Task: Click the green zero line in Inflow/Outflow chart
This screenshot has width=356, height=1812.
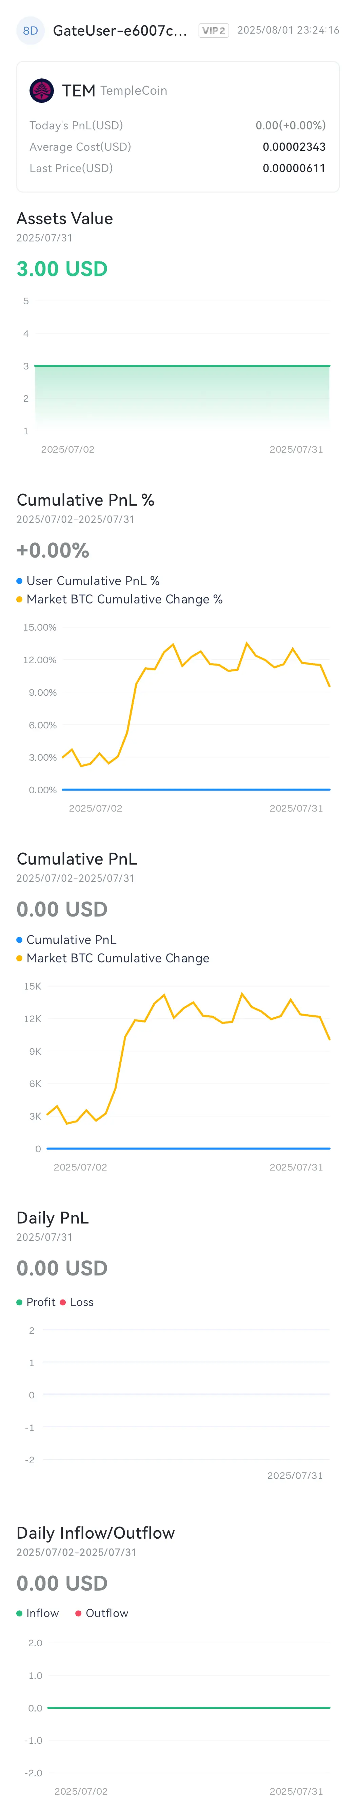Action: point(189,1707)
